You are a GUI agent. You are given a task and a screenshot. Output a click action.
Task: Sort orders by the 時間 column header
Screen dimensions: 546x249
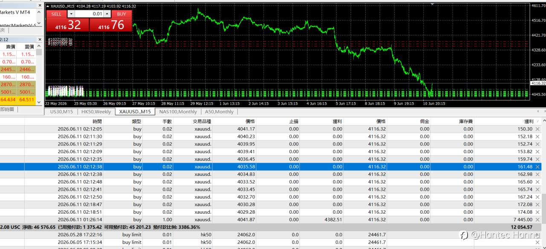(64, 121)
